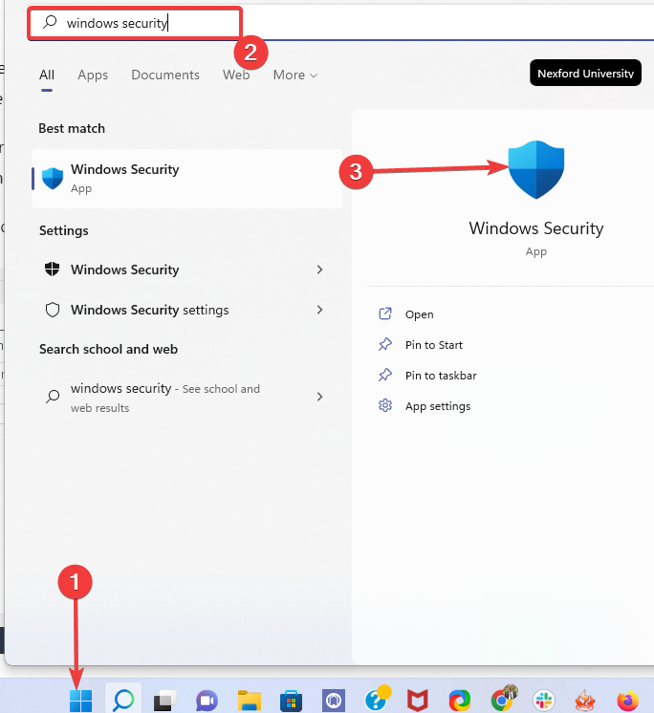This screenshot has width=654, height=713.
Task: Click 'windows security - See school and web results'
Action: click(x=165, y=397)
